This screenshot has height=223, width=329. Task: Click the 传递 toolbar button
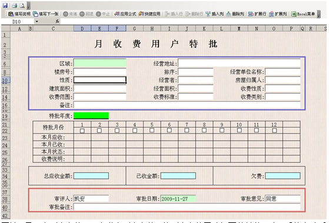pyautogui.click(x=70, y=14)
